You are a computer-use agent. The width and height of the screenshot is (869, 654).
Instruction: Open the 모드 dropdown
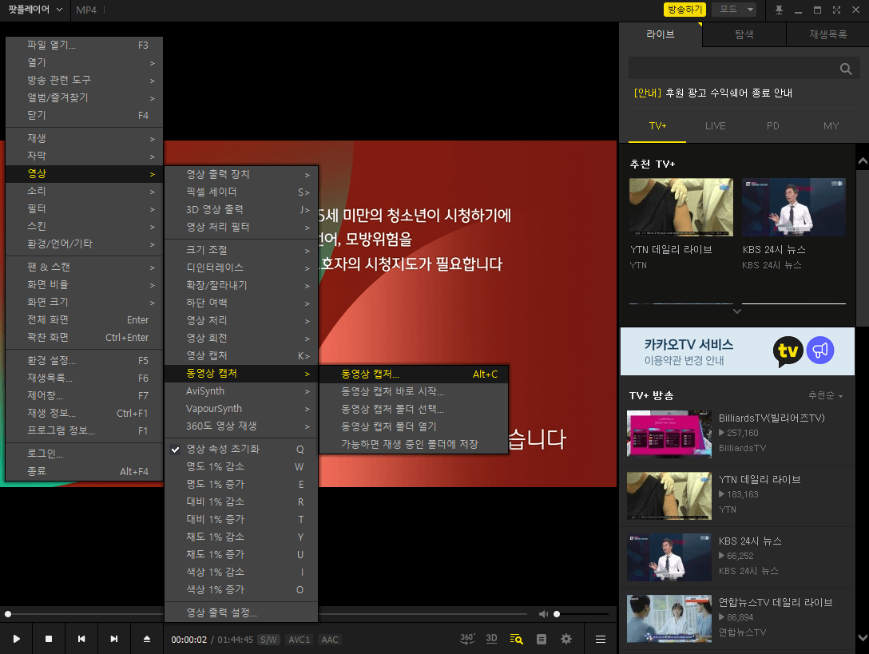(x=734, y=10)
